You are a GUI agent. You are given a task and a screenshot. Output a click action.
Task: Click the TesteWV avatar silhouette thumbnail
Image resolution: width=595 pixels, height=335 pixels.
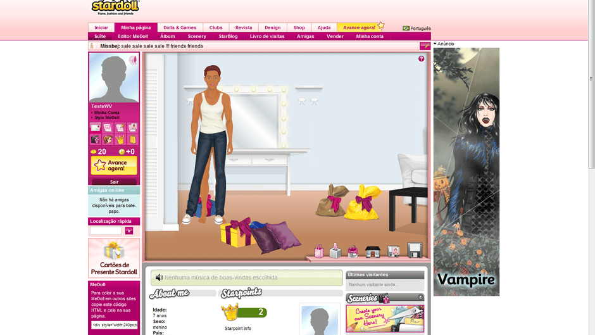pyautogui.click(x=114, y=77)
